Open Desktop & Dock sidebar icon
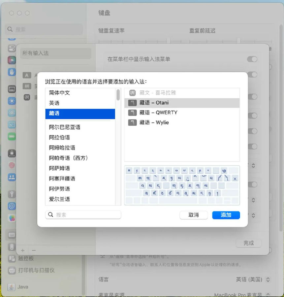The width and height of the screenshot is (284, 297). 12,89
